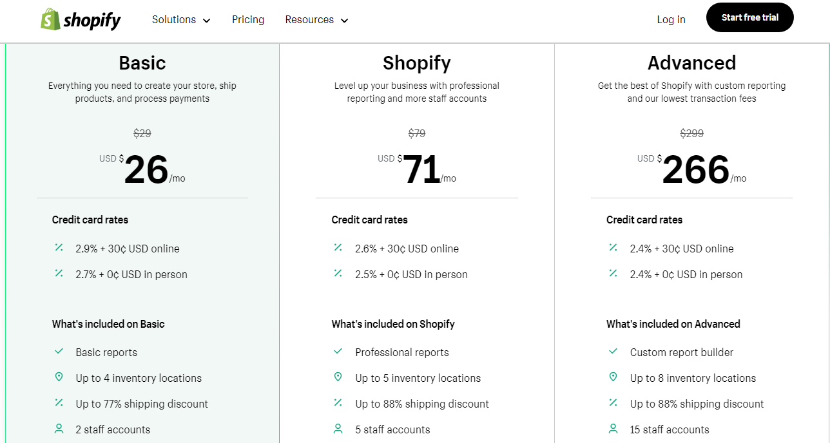Click "Custom report builder" text
830x443 pixels.
(x=682, y=352)
